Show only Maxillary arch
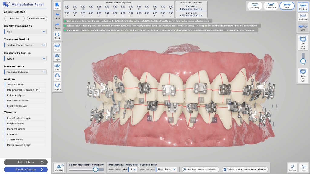Screen dimensions: 310x174 point(255,6)
